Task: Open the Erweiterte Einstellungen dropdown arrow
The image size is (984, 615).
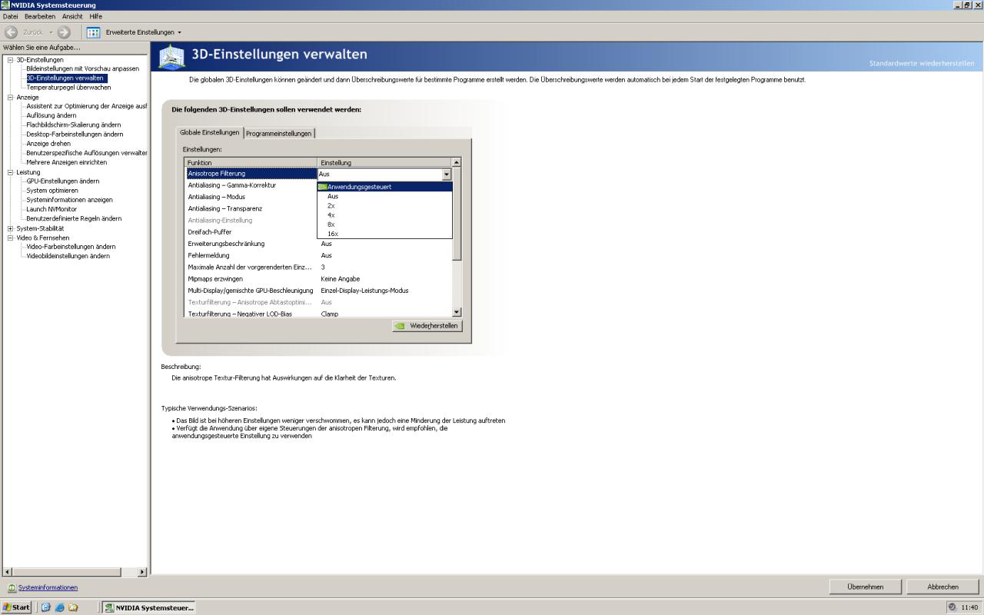Action: 179,32
